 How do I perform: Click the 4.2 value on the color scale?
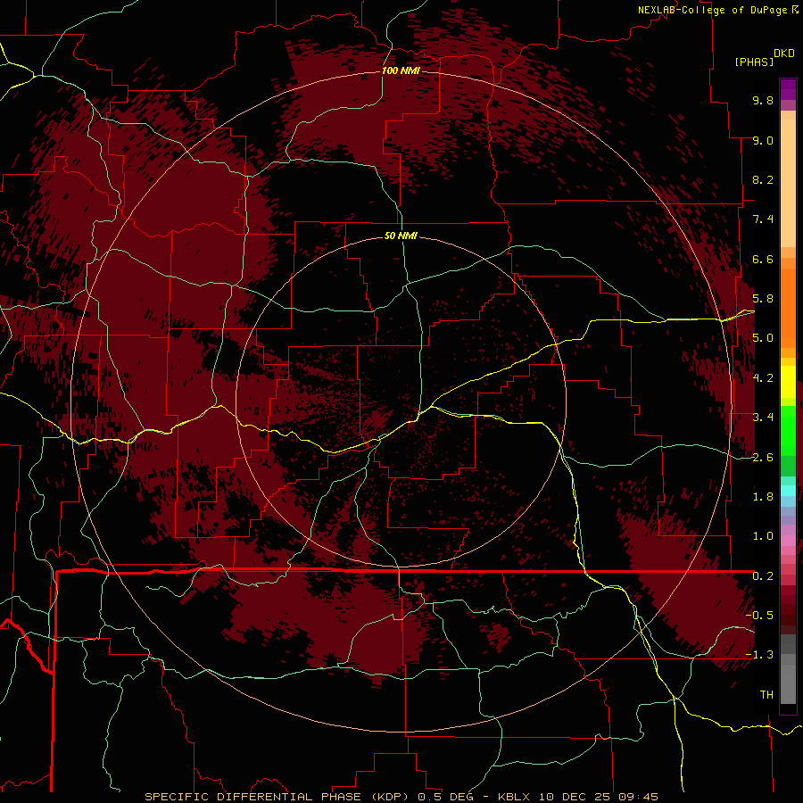pyautogui.click(x=763, y=378)
